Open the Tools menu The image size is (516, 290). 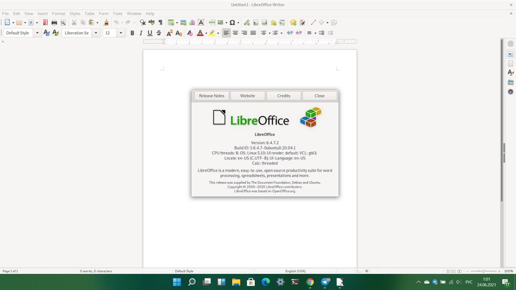pos(118,14)
